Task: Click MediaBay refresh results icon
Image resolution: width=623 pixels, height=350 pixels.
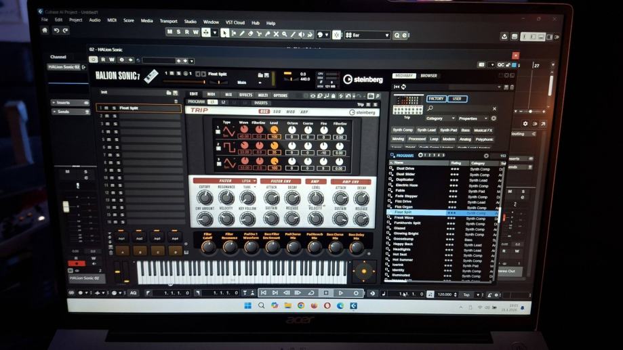Action: 403,87
